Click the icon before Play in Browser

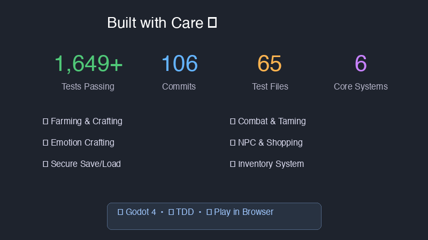pyautogui.click(x=209, y=212)
